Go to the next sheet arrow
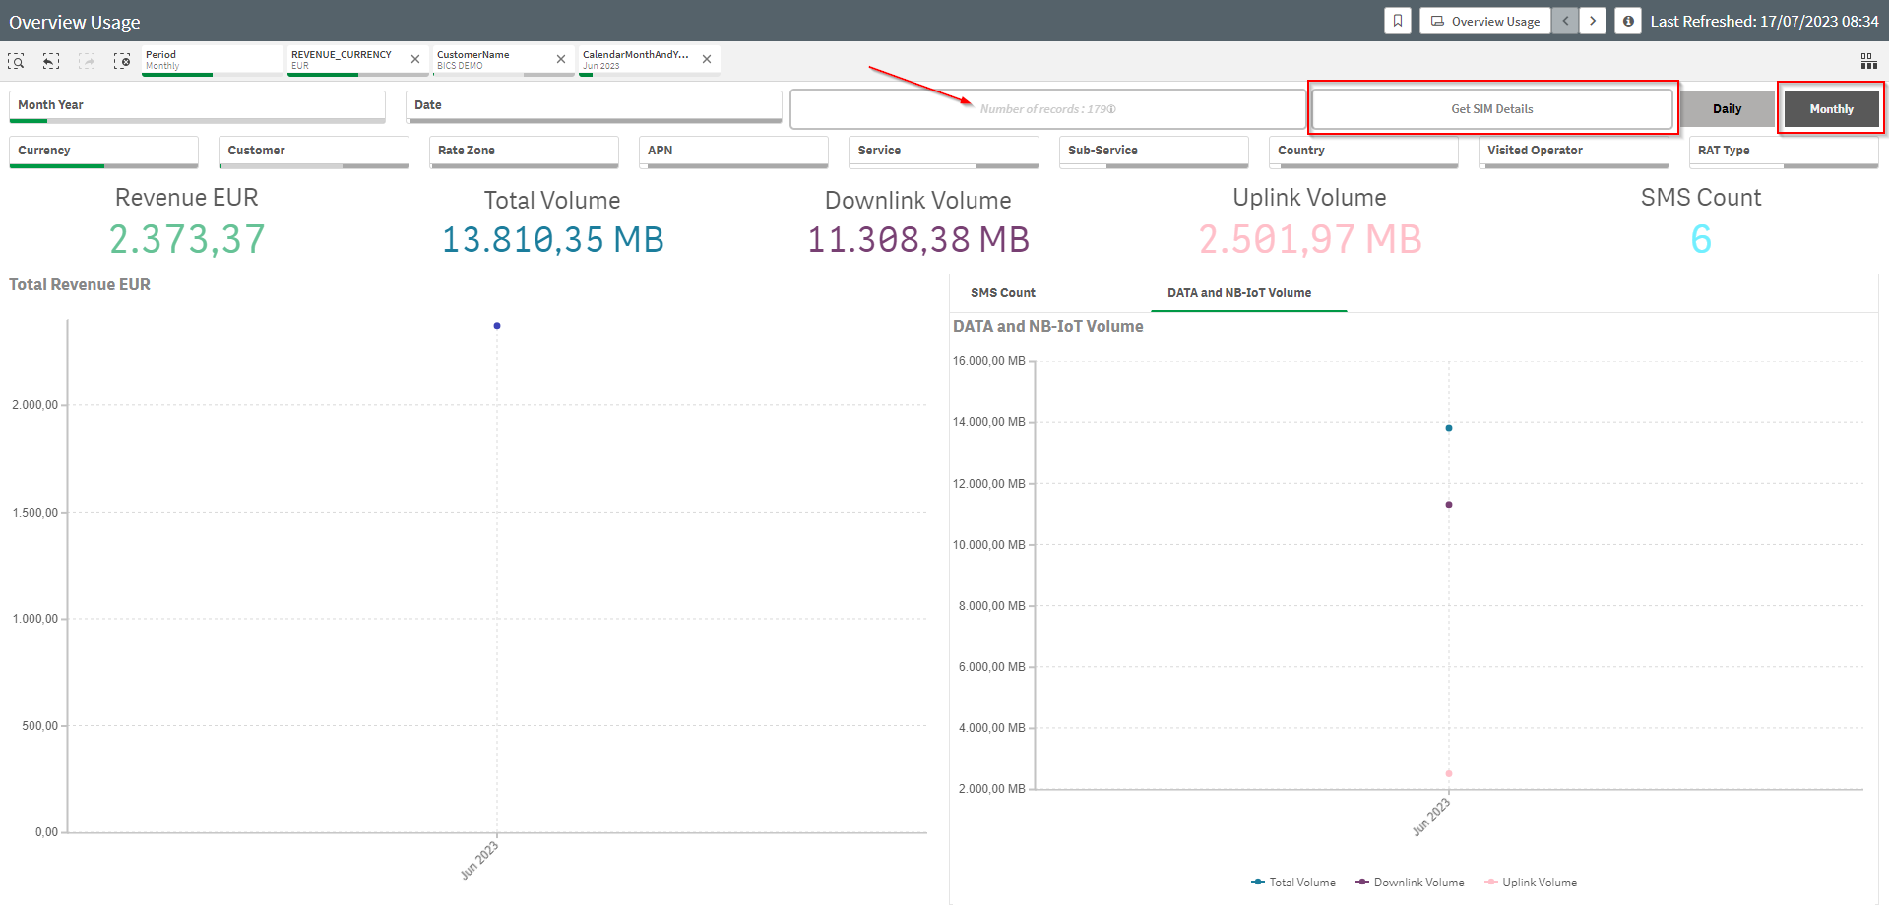Screen dimensions: 1889x915 pyautogui.click(x=1593, y=21)
